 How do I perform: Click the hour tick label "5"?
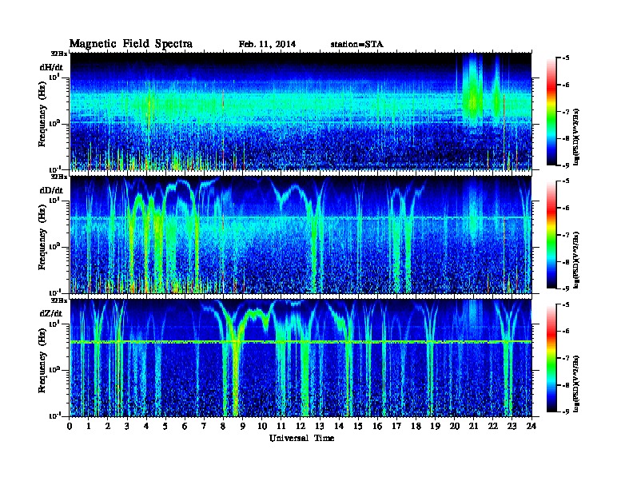(165, 426)
